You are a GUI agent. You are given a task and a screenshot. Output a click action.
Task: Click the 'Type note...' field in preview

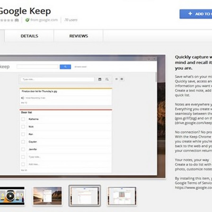click(x=58, y=79)
